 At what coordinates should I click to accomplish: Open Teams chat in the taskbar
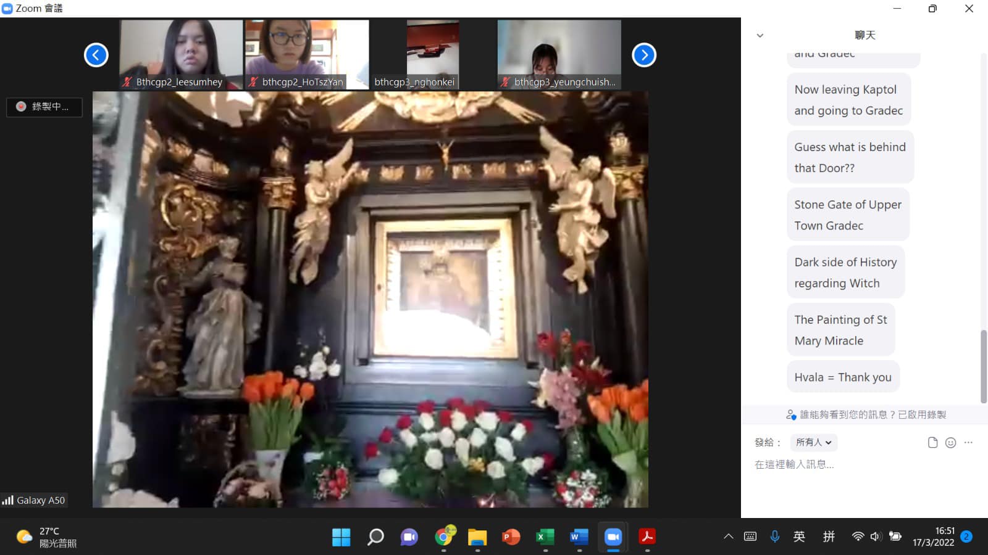409,537
